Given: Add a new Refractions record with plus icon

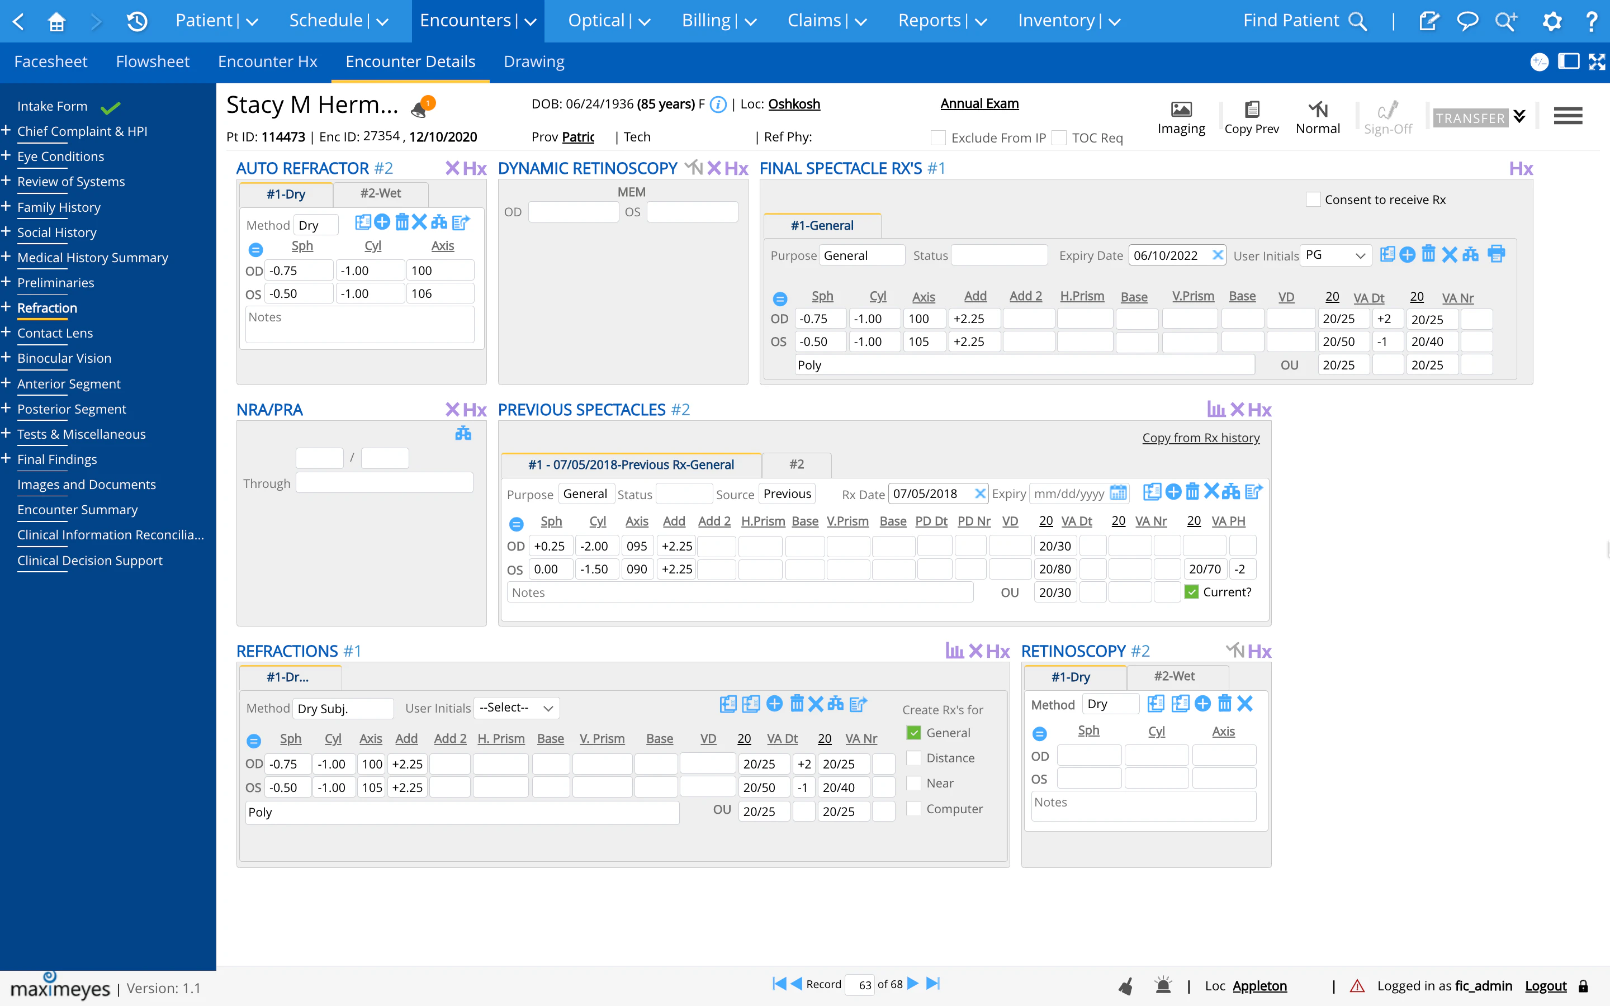Looking at the screenshot, I should 773,703.
